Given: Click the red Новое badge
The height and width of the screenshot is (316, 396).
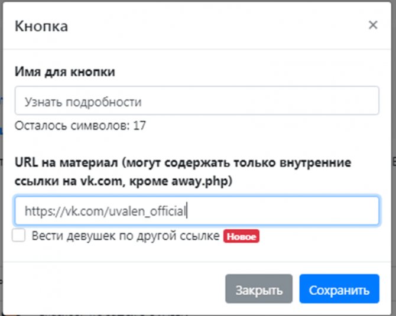Looking at the screenshot, I should pos(241,236).
